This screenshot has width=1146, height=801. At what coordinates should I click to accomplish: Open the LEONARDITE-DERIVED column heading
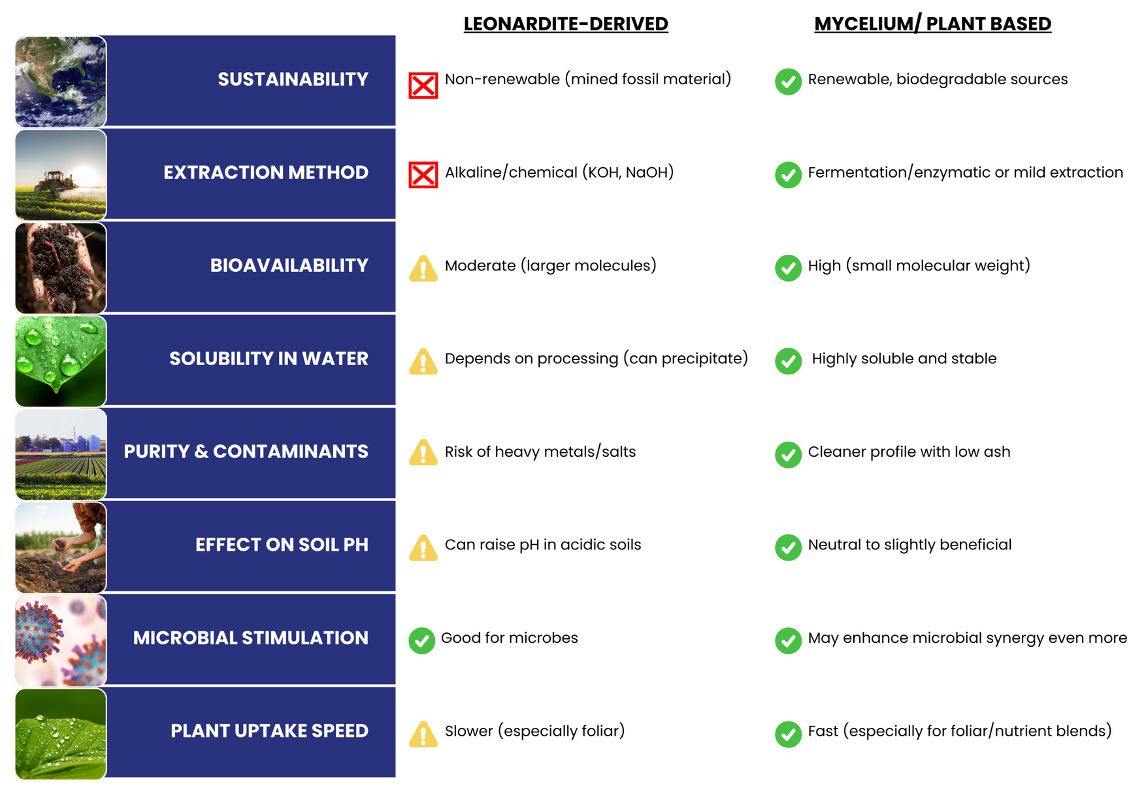(x=566, y=24)
